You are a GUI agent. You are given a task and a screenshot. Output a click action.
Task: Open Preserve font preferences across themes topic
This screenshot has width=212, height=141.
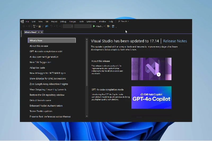click(x=50, y=116)
